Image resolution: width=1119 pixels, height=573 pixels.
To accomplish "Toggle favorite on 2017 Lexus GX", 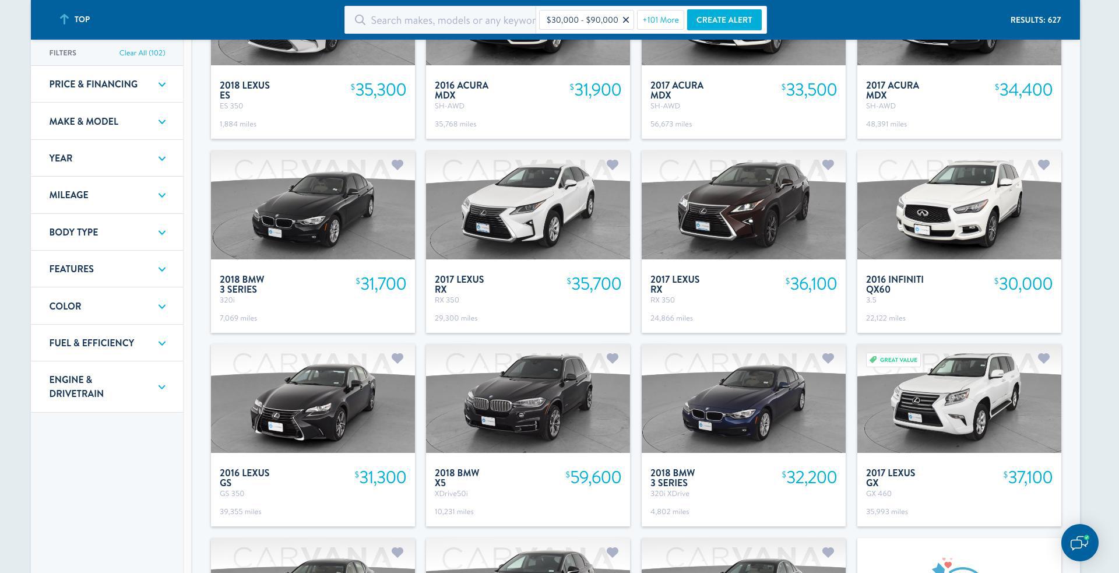I will pos(1044,358).
